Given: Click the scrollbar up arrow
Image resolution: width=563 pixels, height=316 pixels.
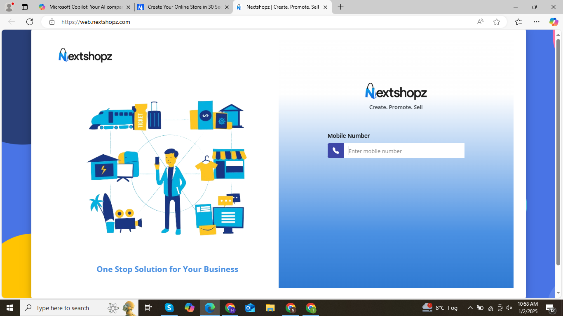Looking at the screenshot, I should coord(558,35).
